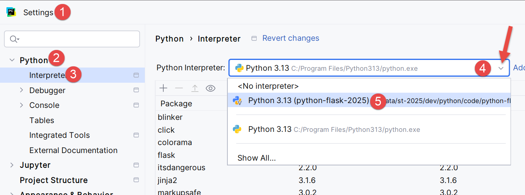Open the Python Interpreter dropdown arrow
This screenshot has width=525, height=195.
pos(501,68)
